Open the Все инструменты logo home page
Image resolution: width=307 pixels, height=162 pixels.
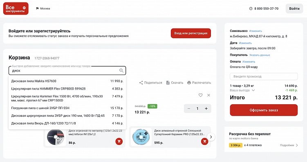(x=16, y=9)
